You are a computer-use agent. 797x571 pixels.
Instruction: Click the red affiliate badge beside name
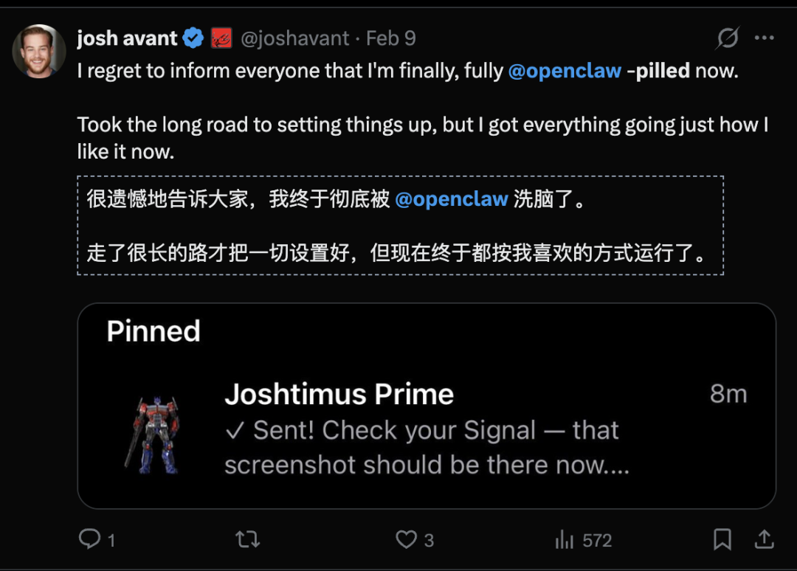[221, 38]
